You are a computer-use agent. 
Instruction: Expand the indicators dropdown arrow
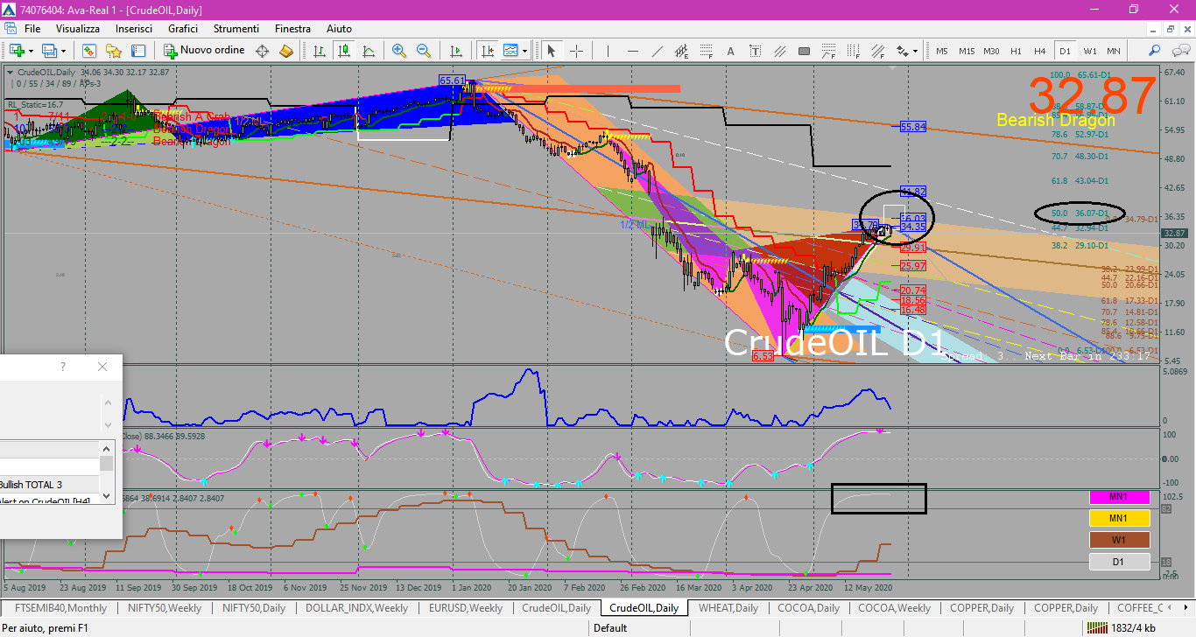coord(524,51)
